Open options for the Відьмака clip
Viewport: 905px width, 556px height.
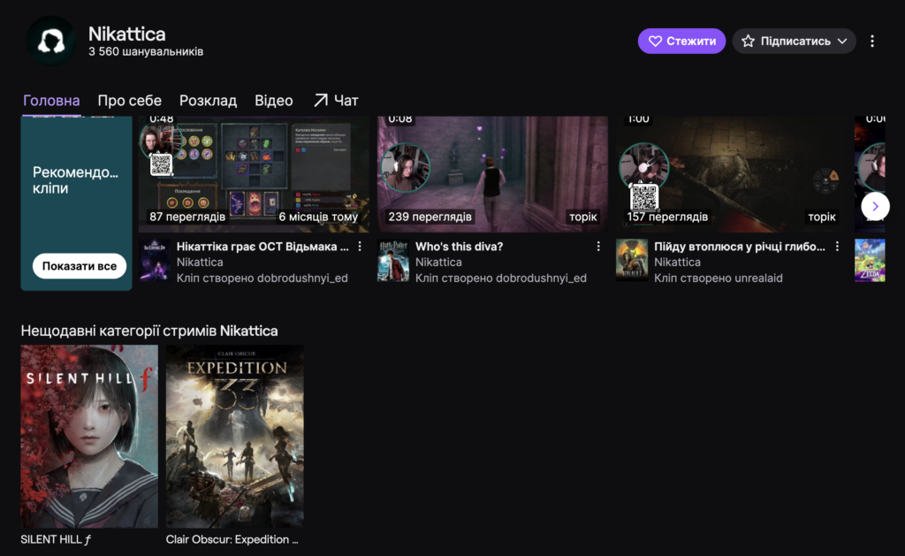point(360,247)
